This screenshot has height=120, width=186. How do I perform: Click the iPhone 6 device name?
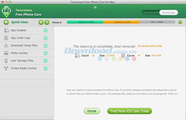click(x=57, y=23)
